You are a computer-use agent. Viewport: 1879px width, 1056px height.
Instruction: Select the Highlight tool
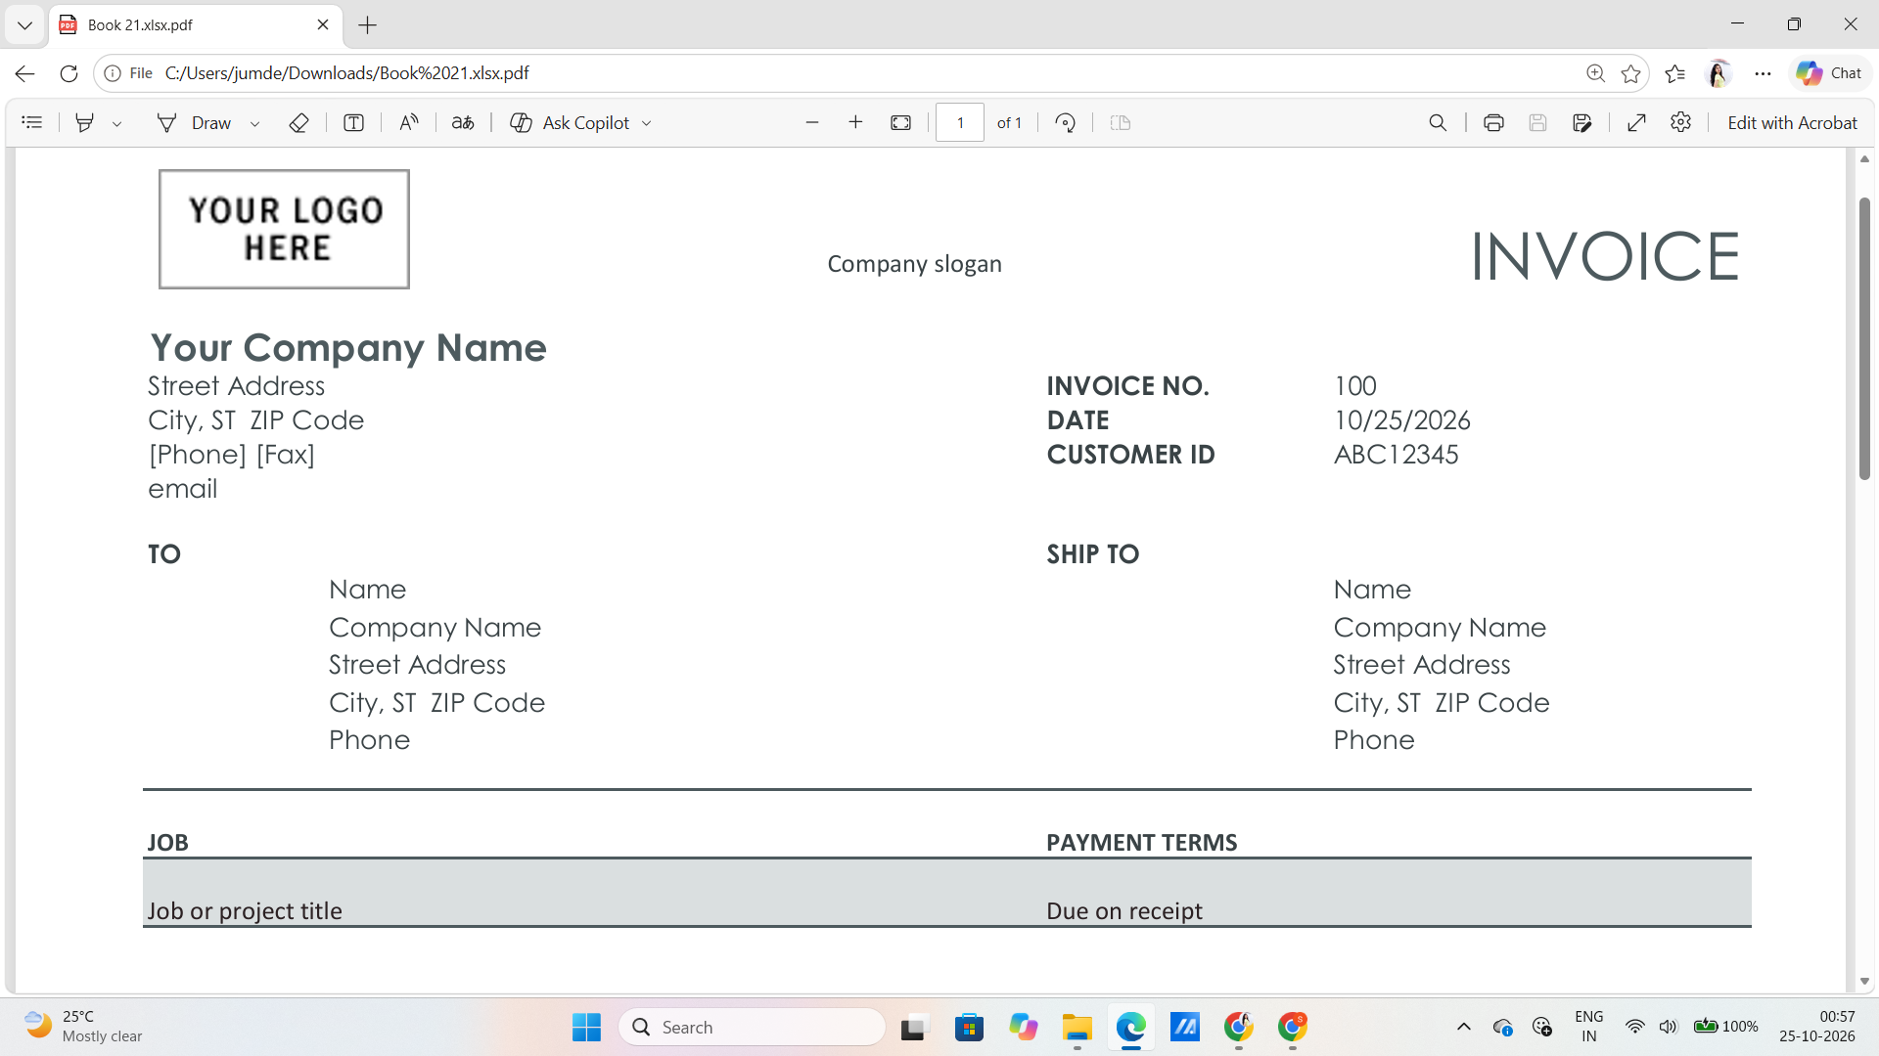pyautogui.click(x=85, y=122)
